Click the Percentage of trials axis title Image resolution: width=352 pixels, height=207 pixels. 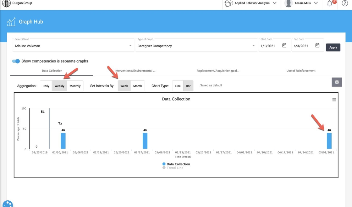[18, 129]
